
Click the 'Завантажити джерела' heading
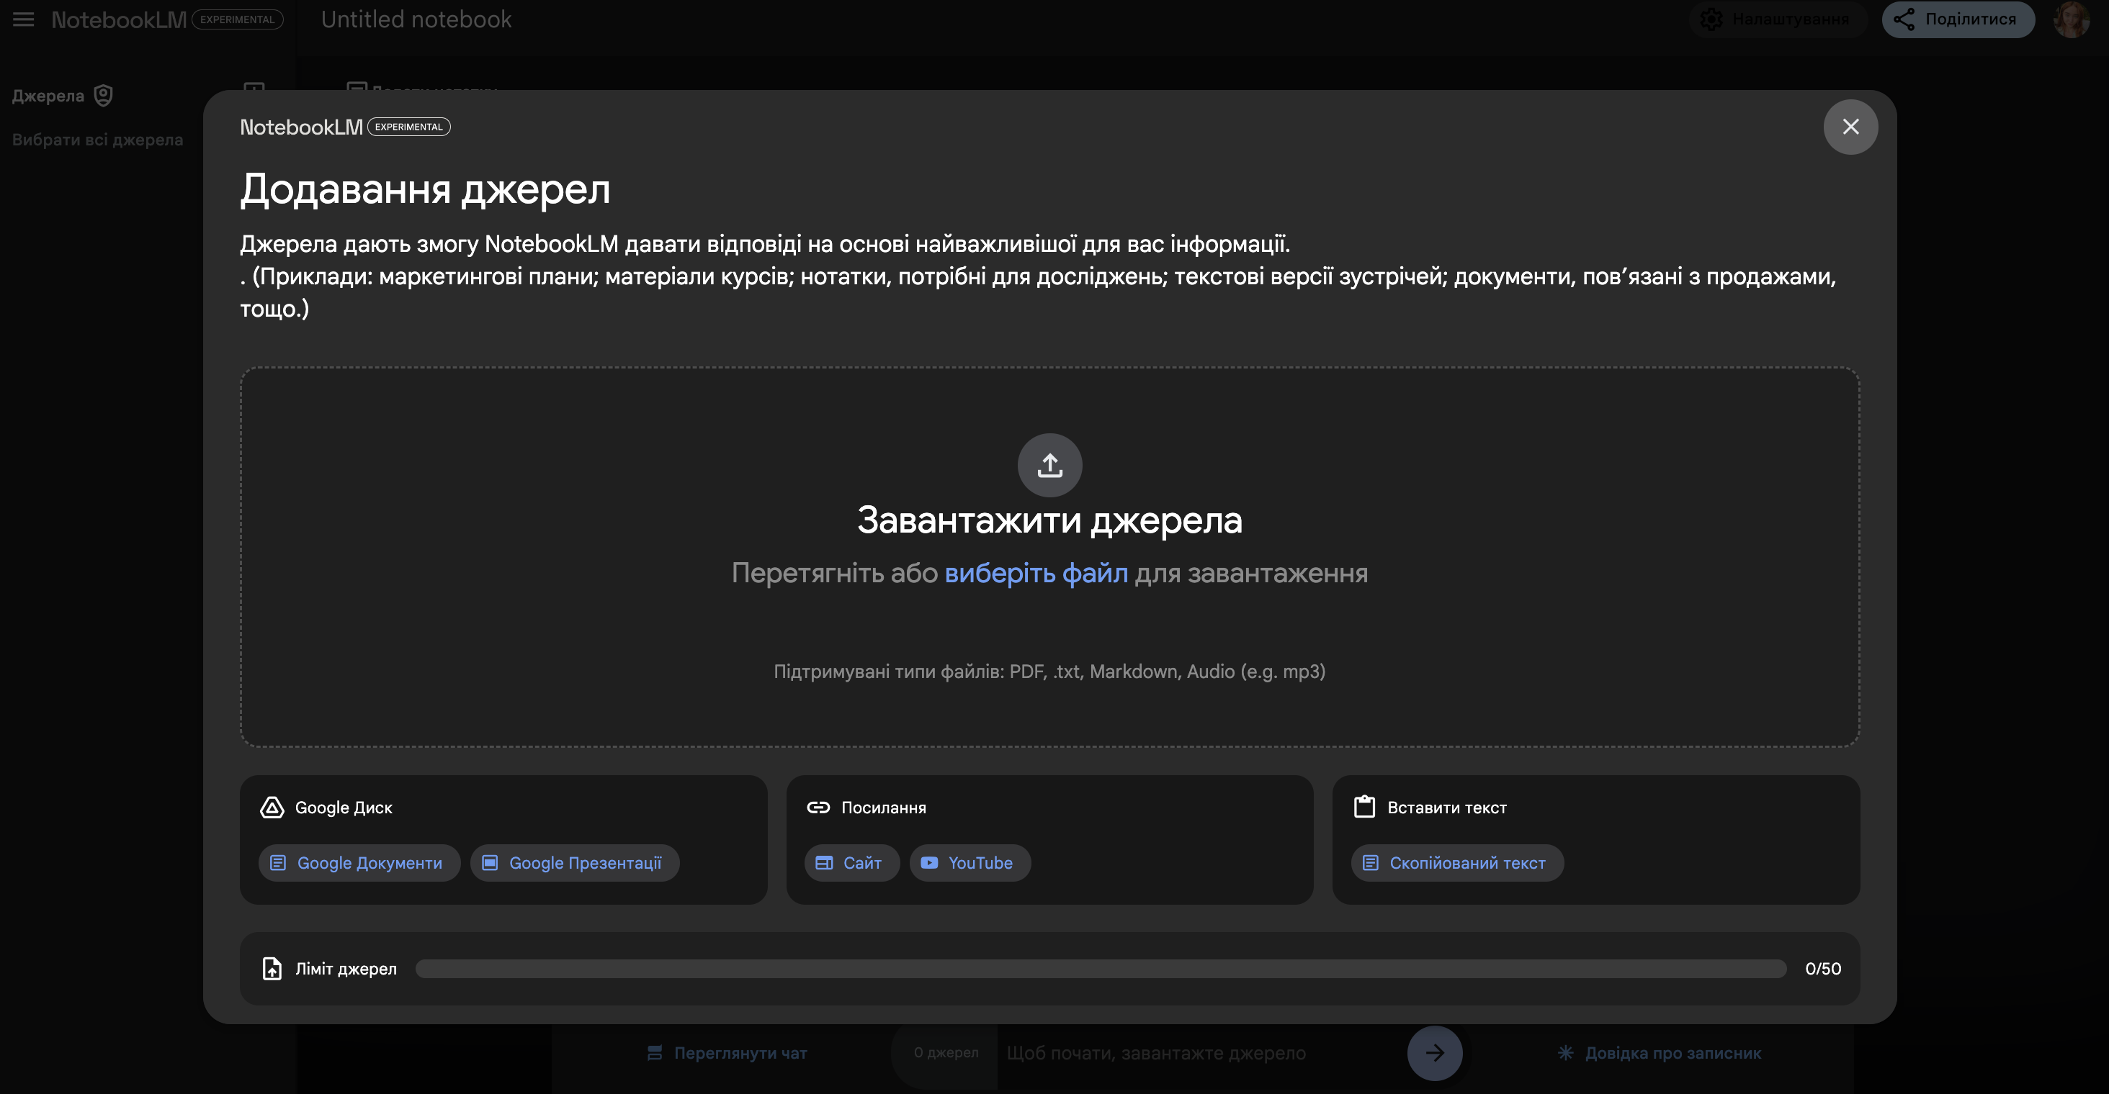(1049, 520)
